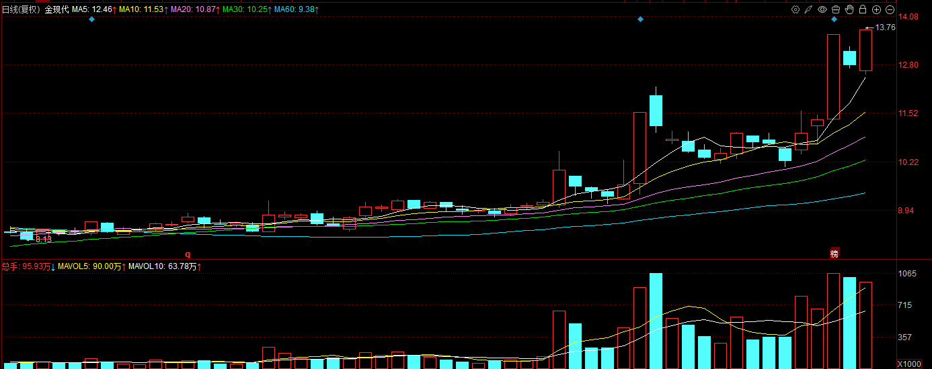
Task: Select the MA60: 9.38 indicator label
Action: (x=296, y=9)
